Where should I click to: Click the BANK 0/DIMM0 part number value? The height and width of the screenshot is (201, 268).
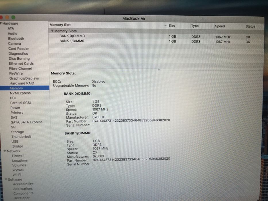click(131, 121)
